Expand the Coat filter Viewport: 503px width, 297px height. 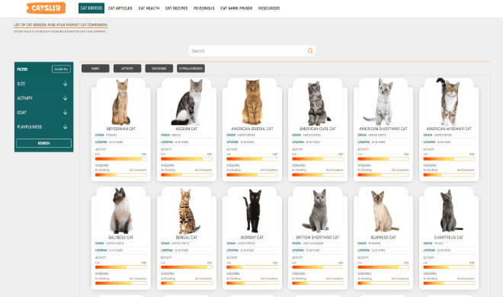click(43, 113)
